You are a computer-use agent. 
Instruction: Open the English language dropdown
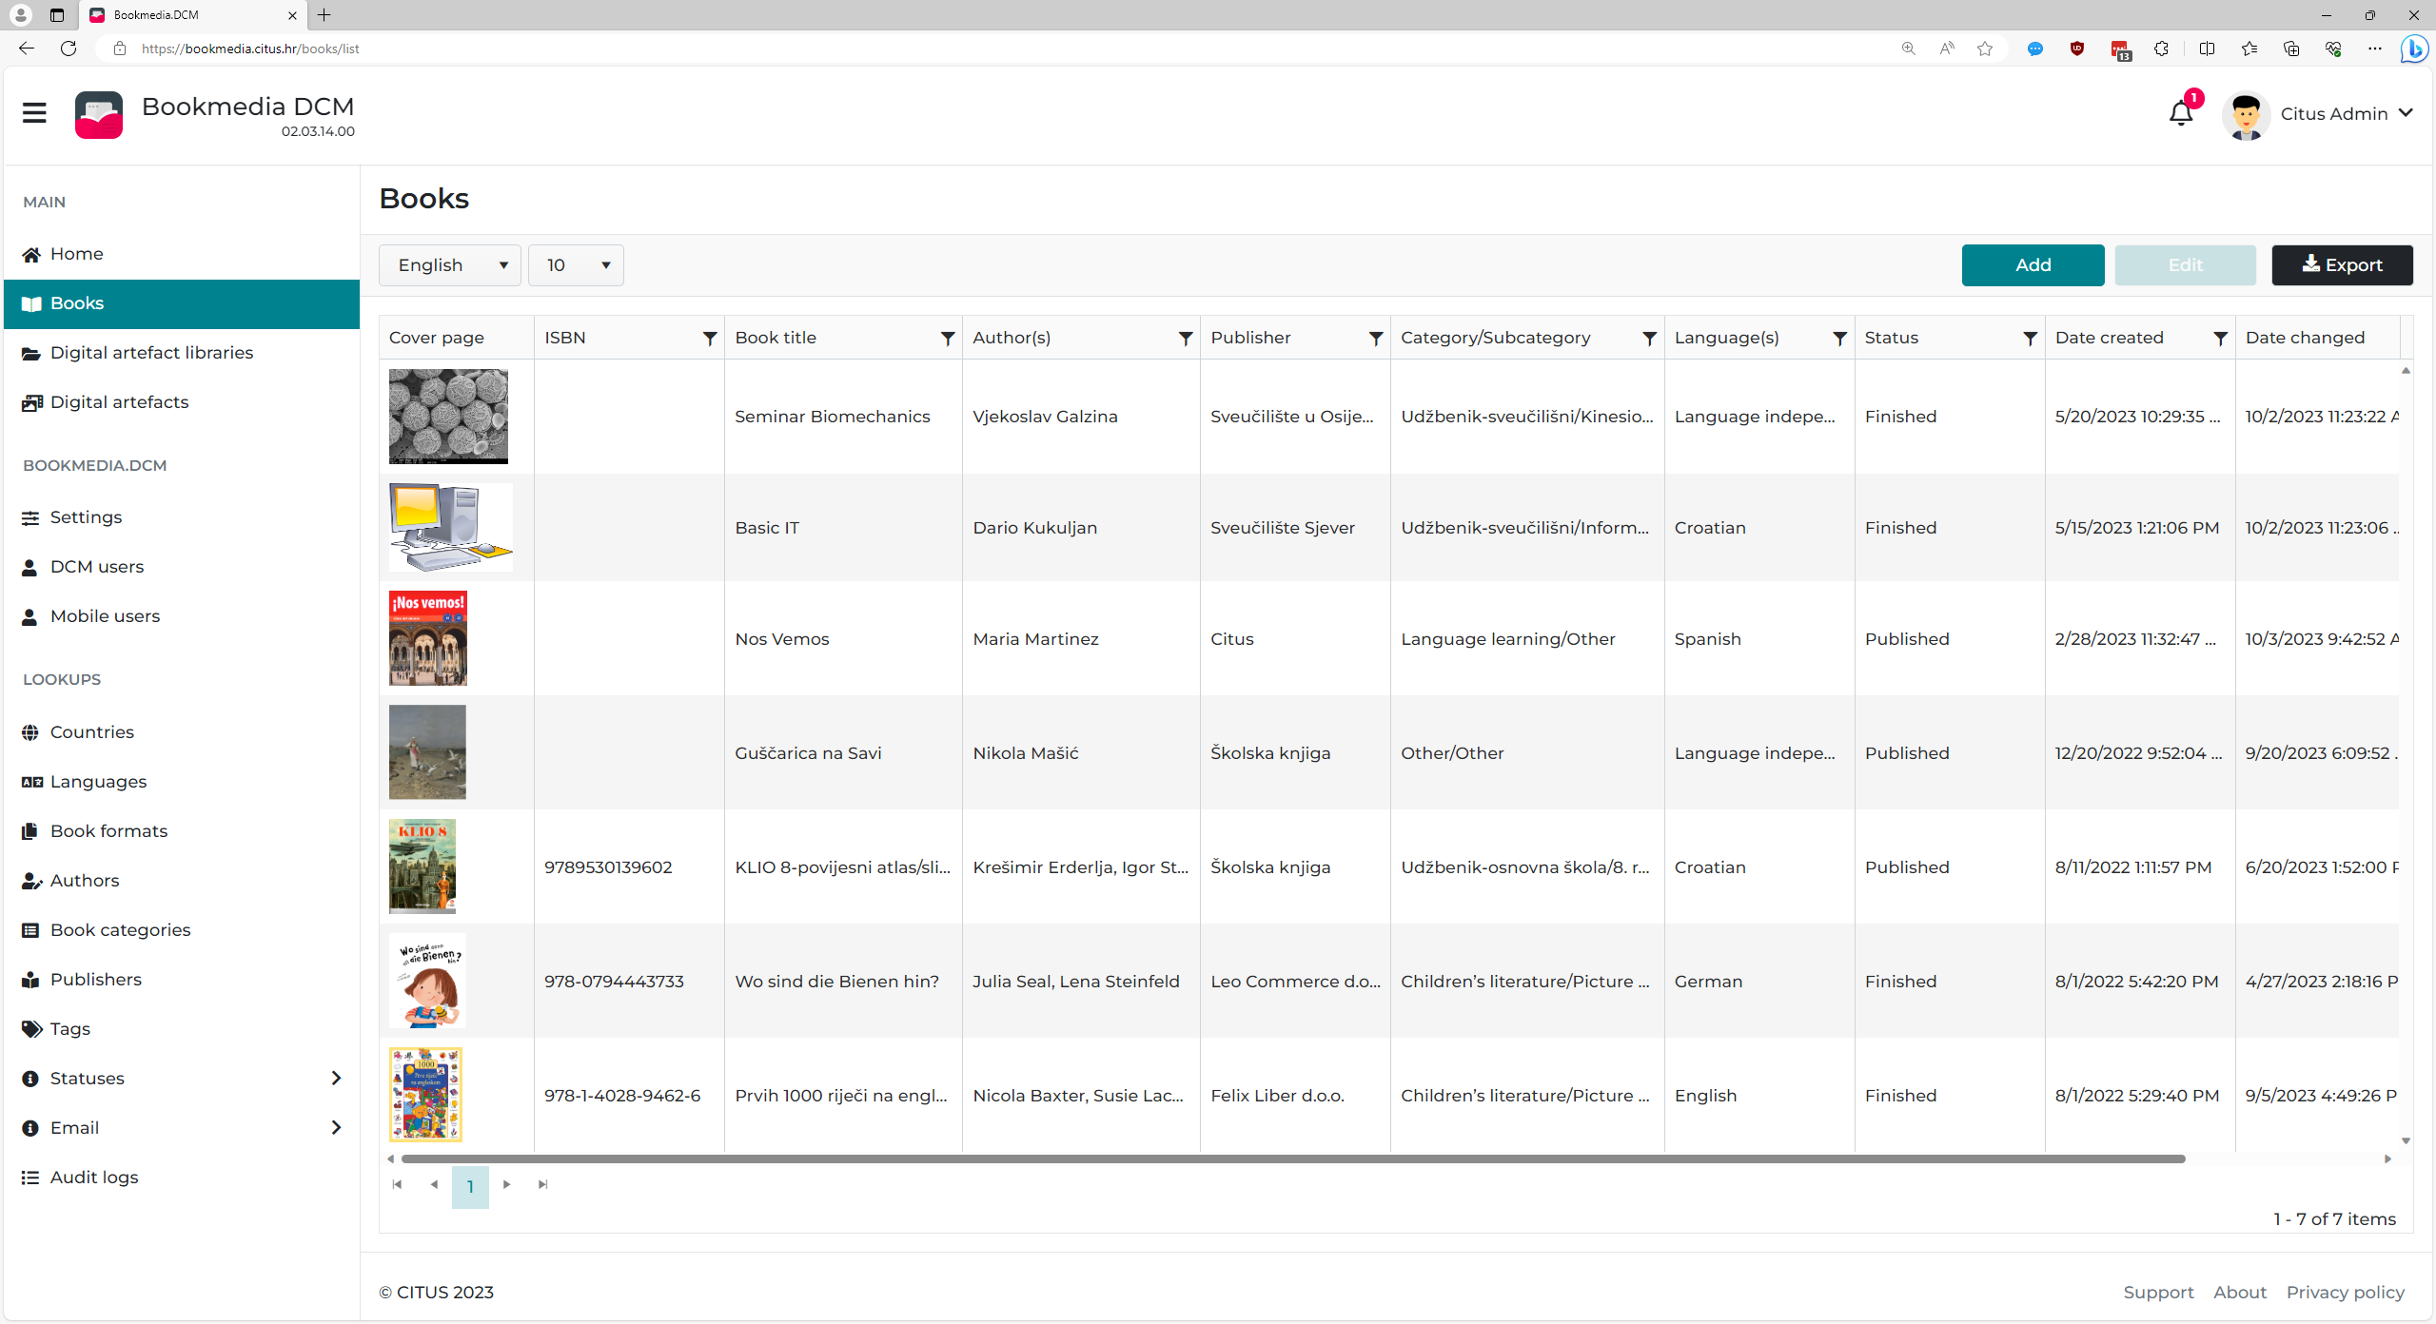[449, 265]
